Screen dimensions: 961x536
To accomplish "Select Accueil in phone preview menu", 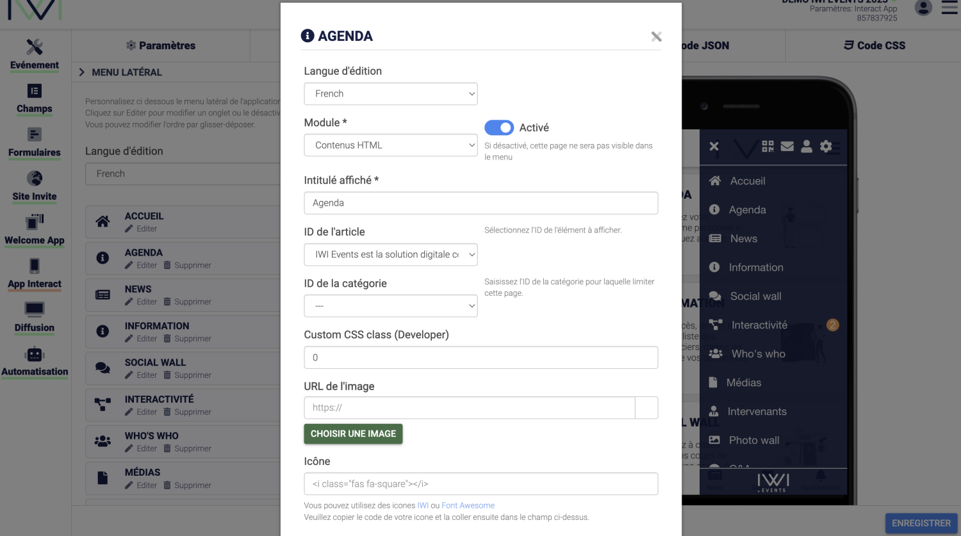I will 748,181.
